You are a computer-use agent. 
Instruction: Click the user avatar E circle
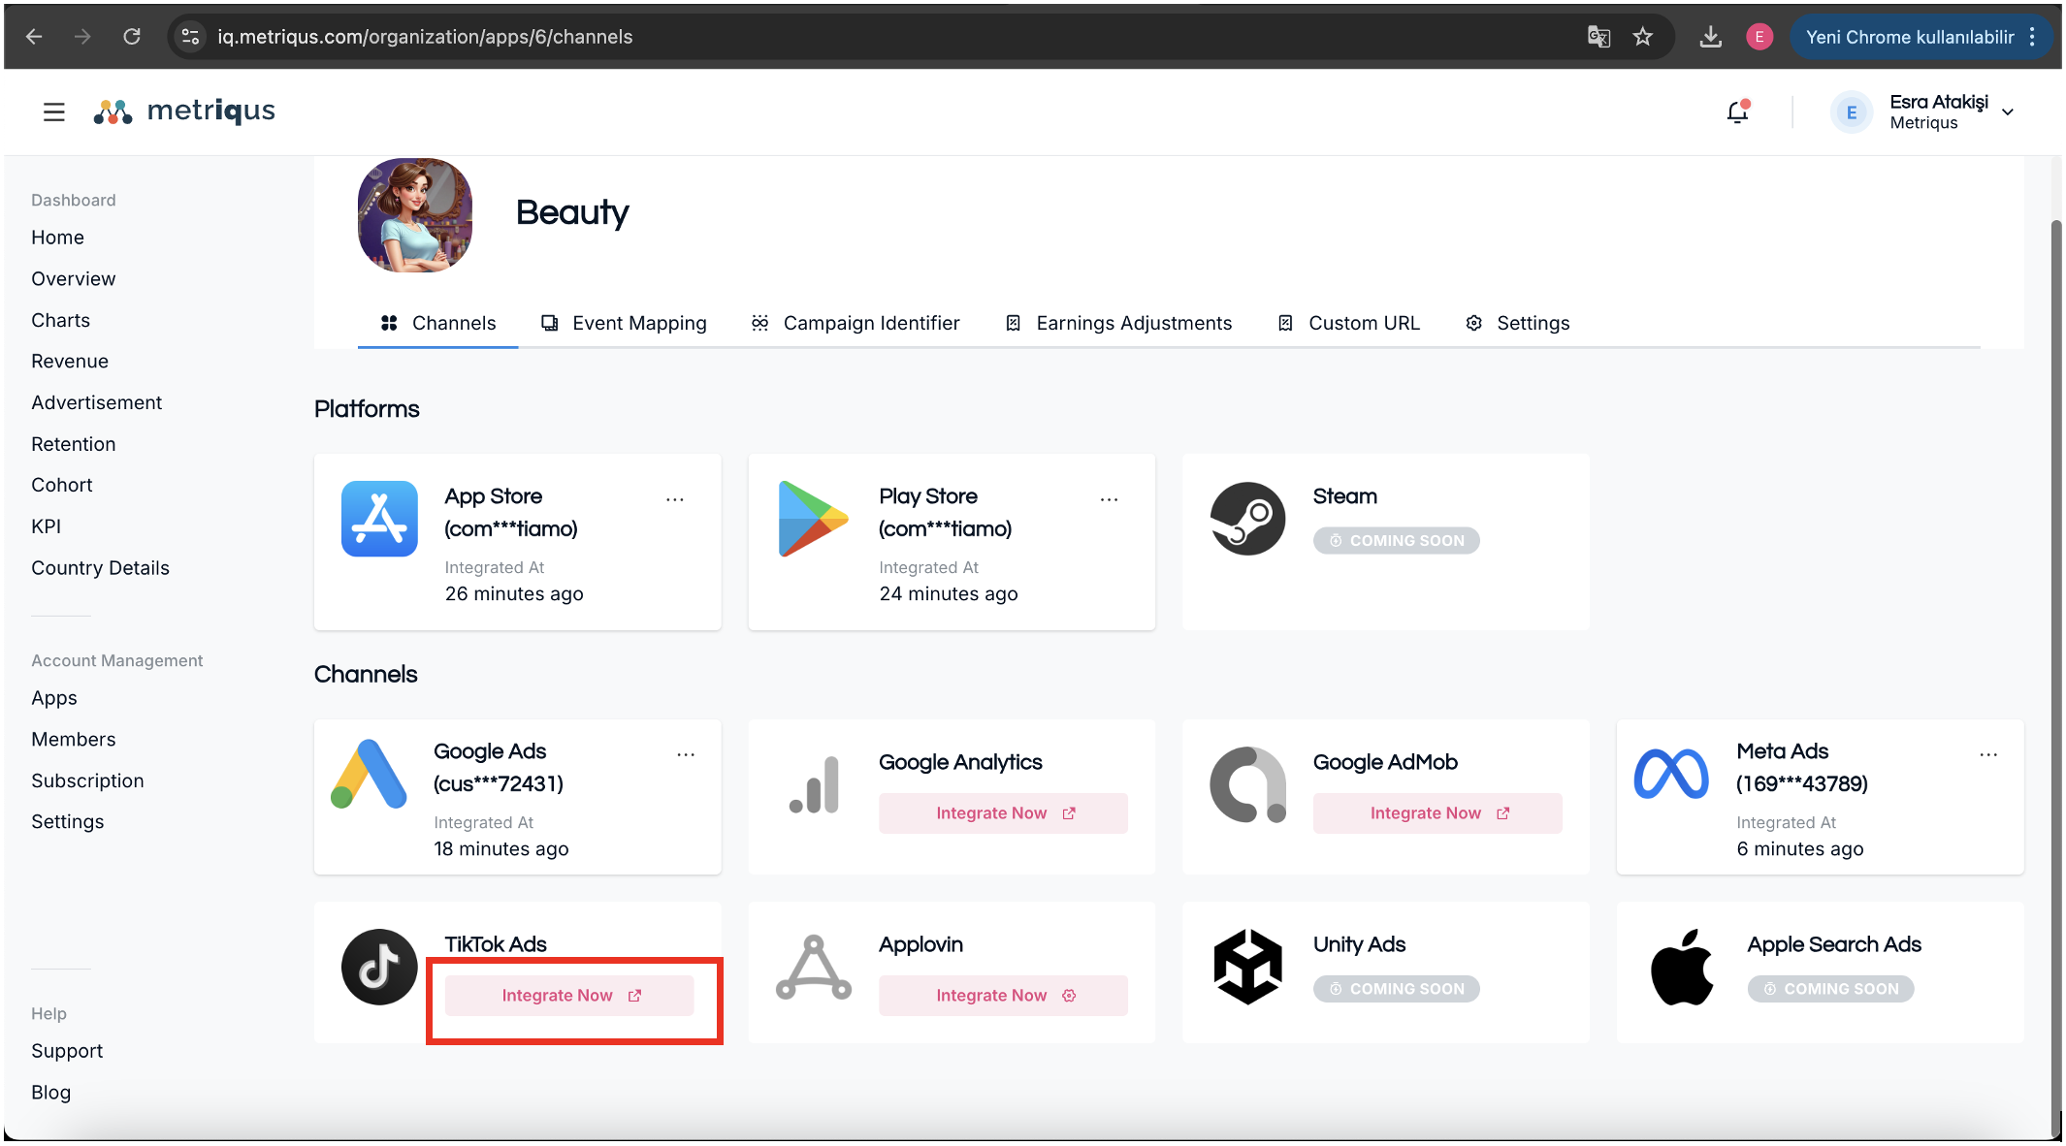[x=1851, y=112]
